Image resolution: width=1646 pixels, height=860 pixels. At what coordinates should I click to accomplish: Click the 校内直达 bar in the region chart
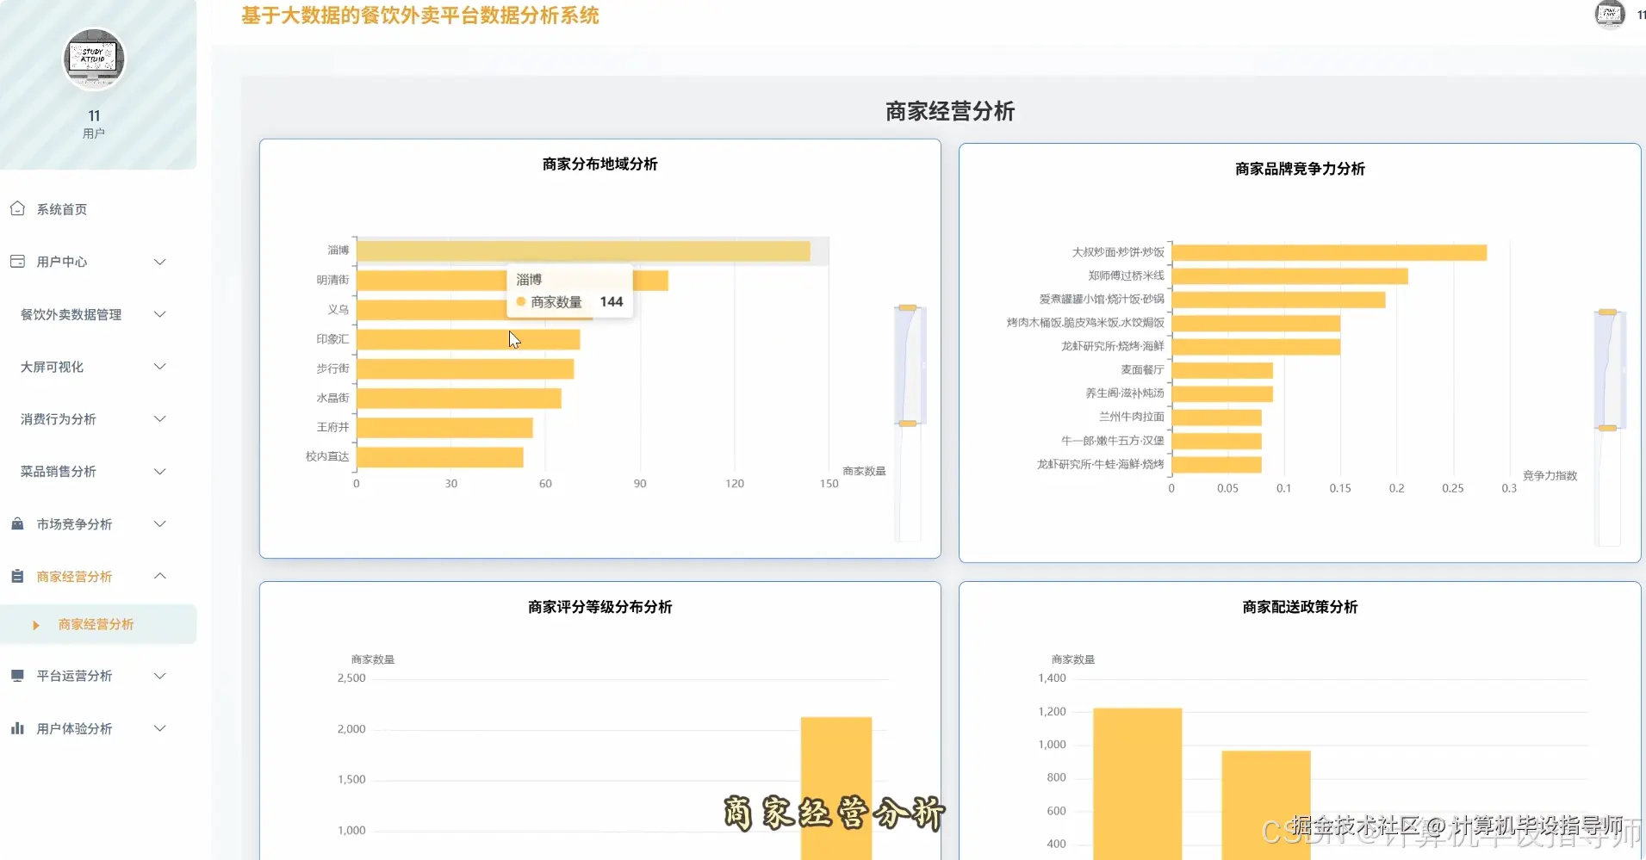(x=440, y=456)
